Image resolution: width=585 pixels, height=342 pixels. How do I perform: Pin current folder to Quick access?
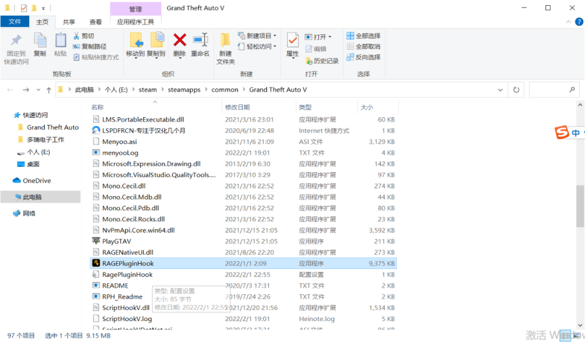pos(16,46)
